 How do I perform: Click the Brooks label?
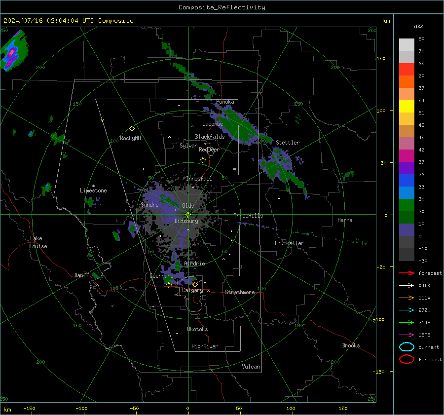pos(351,345)
